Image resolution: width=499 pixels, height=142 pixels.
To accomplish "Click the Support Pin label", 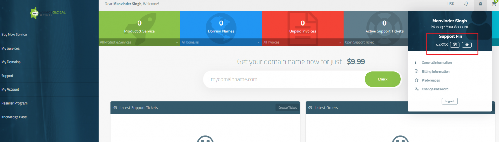I will (450, 36).
